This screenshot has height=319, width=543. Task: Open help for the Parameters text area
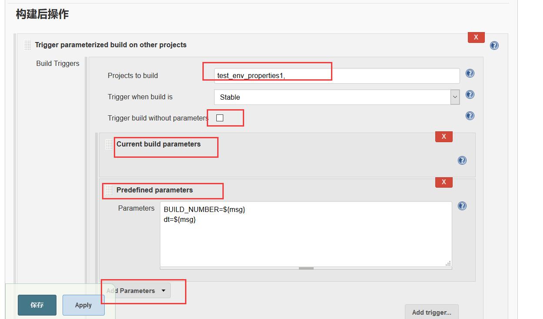point(462,206)
